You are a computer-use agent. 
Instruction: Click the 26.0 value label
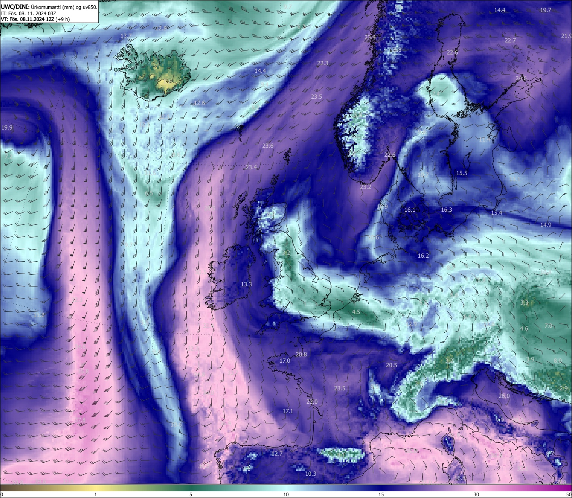click(x=504, y=396)
